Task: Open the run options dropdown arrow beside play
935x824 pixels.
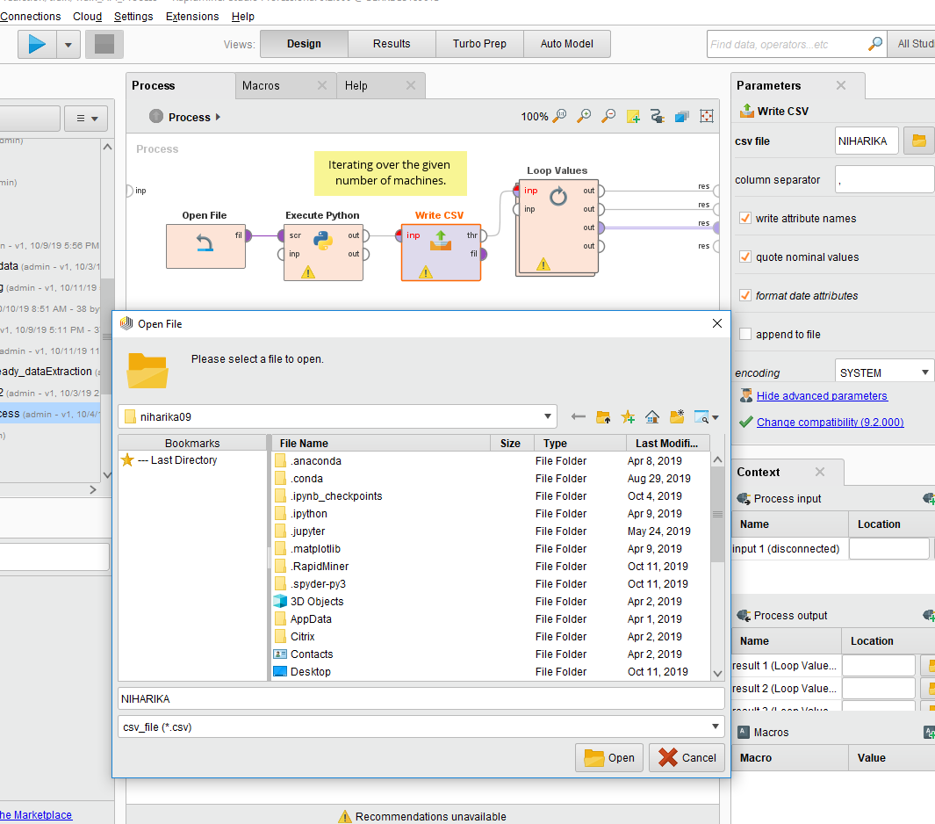Action: [68, 44]
